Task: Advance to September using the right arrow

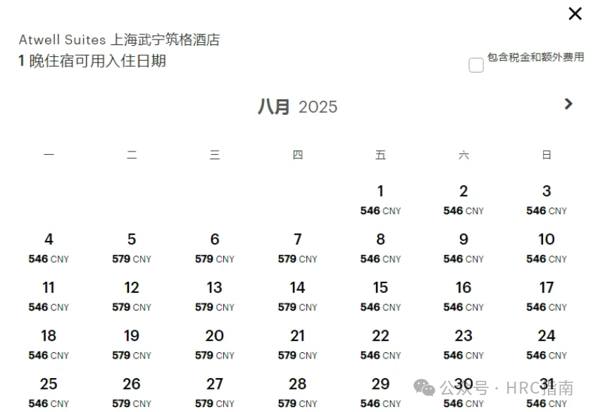Action: (x=568, y=104)
